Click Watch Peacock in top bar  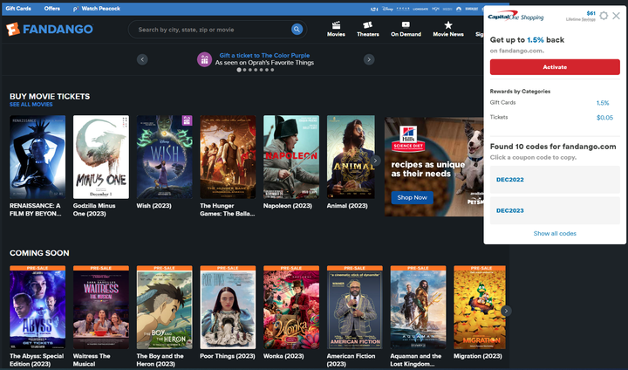click(x=97, y=9)
